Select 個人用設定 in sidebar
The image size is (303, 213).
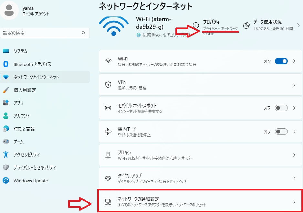pos(25,90)
